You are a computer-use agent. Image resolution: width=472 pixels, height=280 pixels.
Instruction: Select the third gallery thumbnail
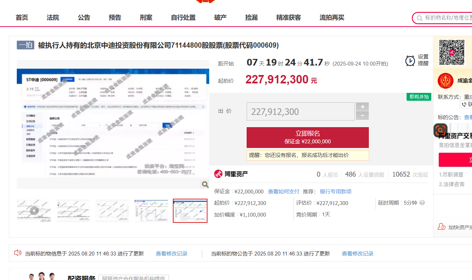(112, 211)
